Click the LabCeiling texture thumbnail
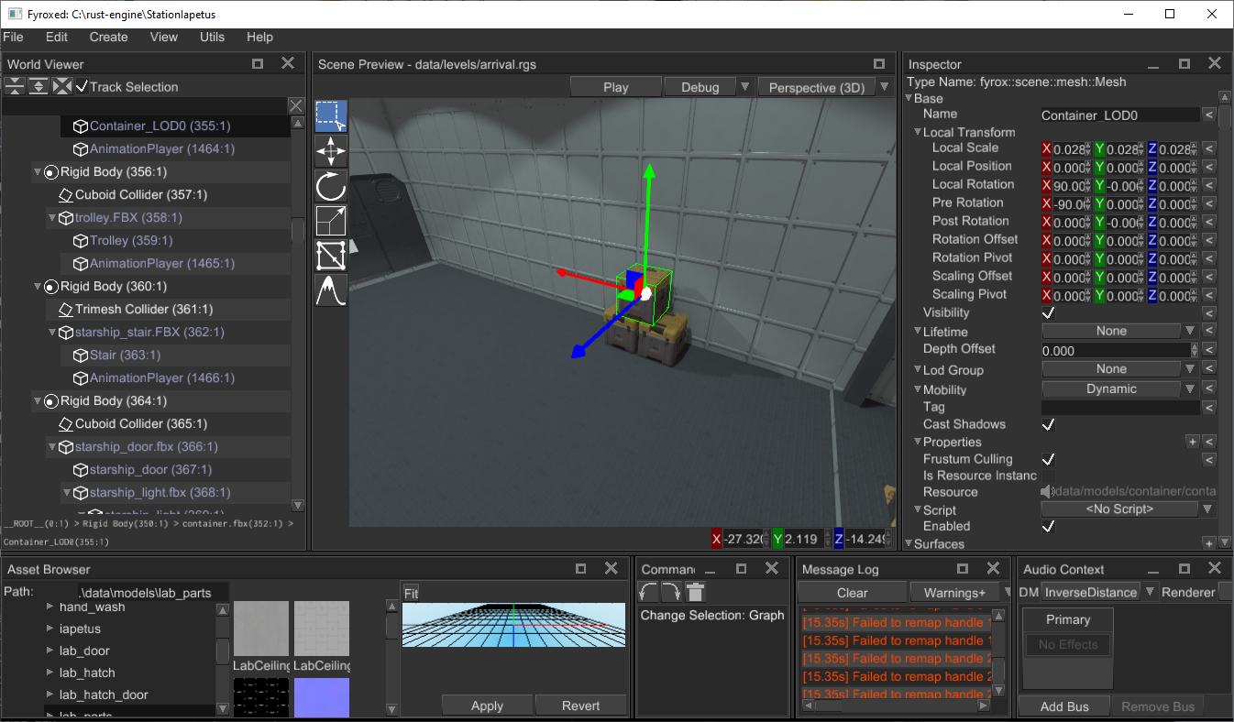Viewport: 1234px width, 722px height. tap(261, 629)
